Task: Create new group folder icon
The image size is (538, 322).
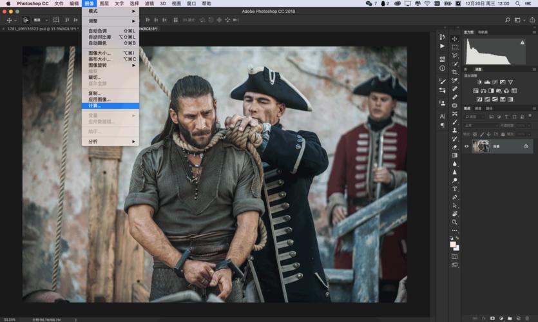Action: tap(510, 318)
